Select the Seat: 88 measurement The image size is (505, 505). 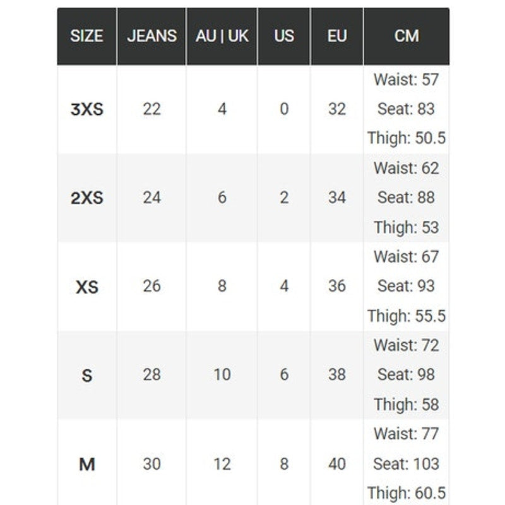pyautogui.click(x=406, y=197)
